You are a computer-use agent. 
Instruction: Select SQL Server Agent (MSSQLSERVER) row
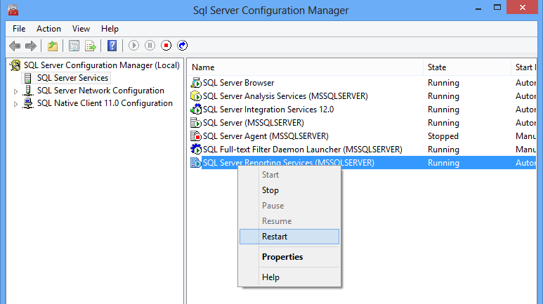pos(362,136)
